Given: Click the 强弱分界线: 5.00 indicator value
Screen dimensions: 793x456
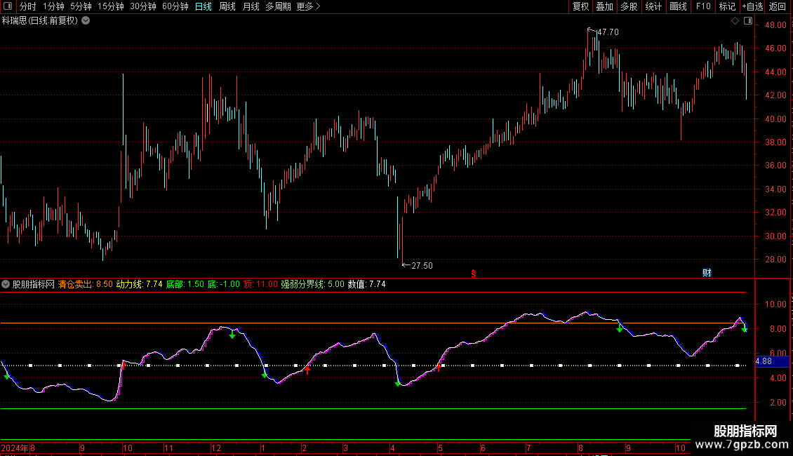Looking at the screenshot, I should [312, 284].
